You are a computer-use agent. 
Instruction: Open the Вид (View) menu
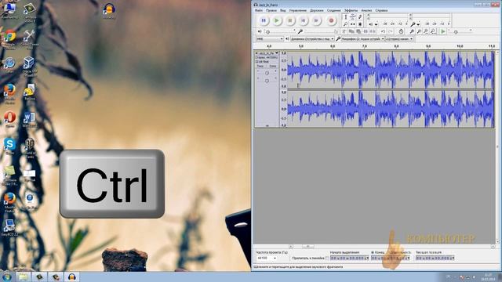pyautogui.click(x=282, y=10)
